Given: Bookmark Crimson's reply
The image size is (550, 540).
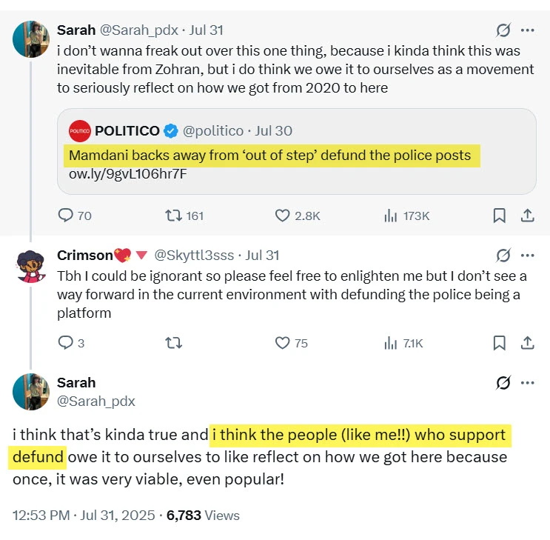Looking at the screenshot, I should [x=500, y=343].
